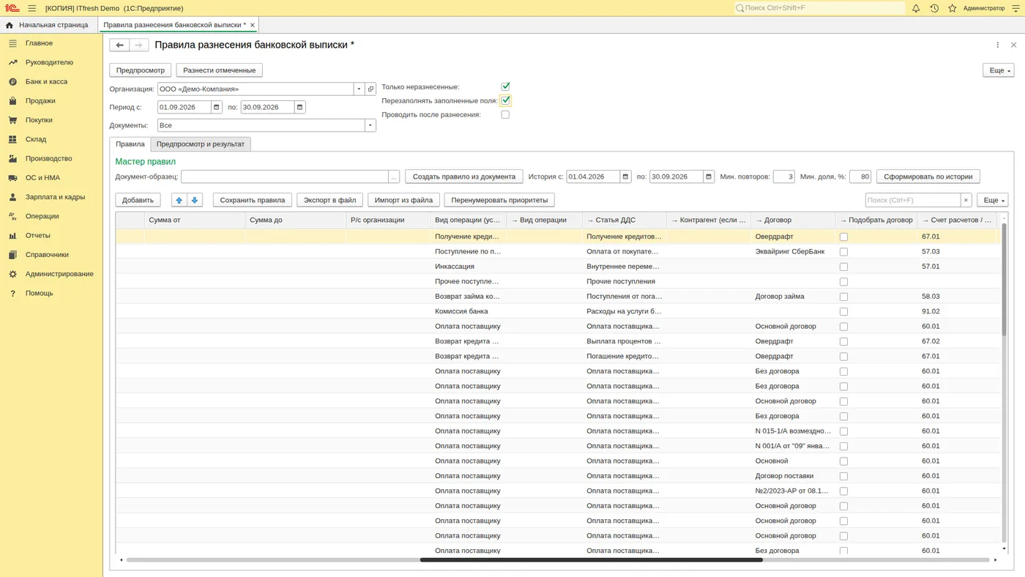Image resolution: width=1025 pixels, height=577 pixels.
Task: Open calendar for the period start date 01.09.2026
Action: tap(217, 107)
